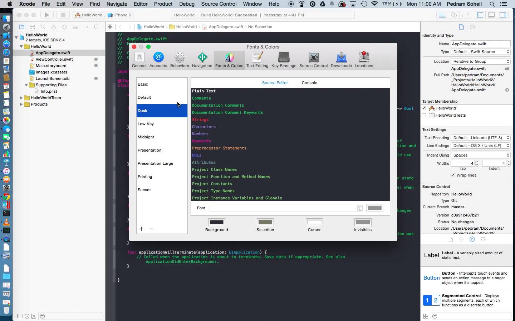Image resolution: width=515 pixels, height=321 pixels.
Task: Show the Project navigator folder icon
Action: tap(21, 27)
